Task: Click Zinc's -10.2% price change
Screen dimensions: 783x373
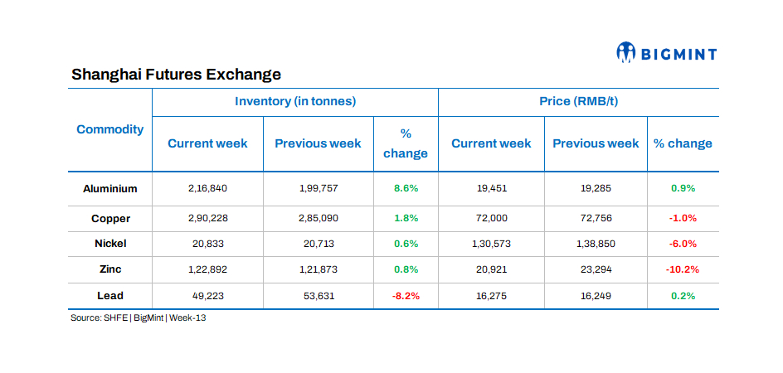Action: coord(683,269)
